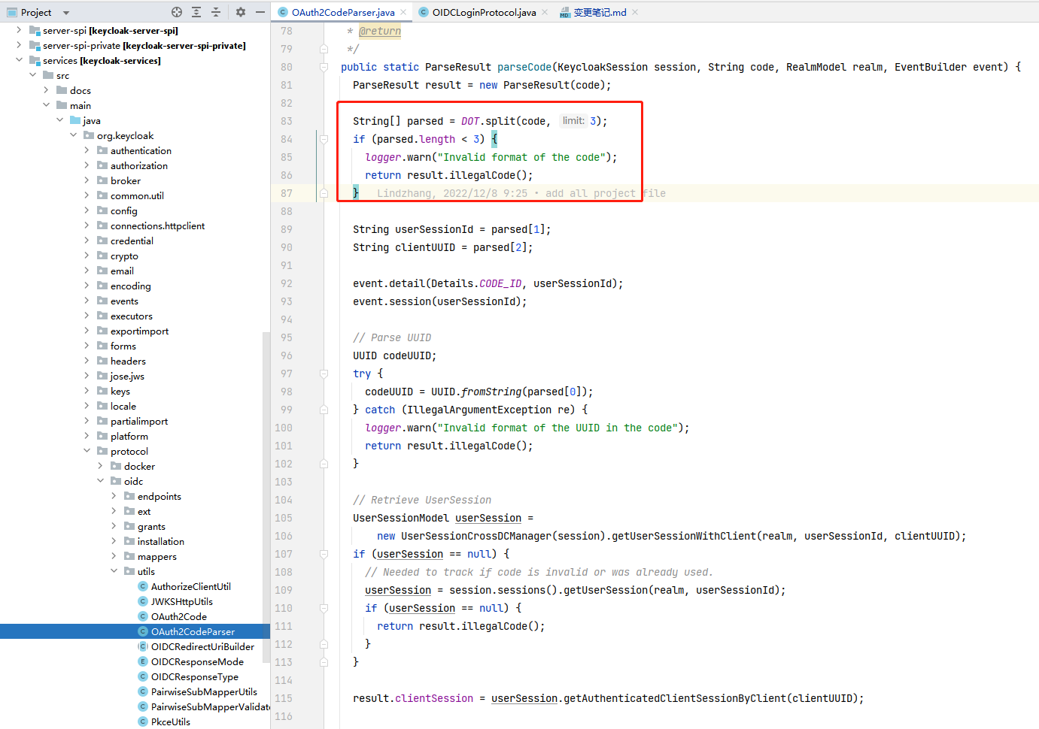1039x729 pixels.
Task: Collapse the org.keycloak package
Action: [73, 135]
